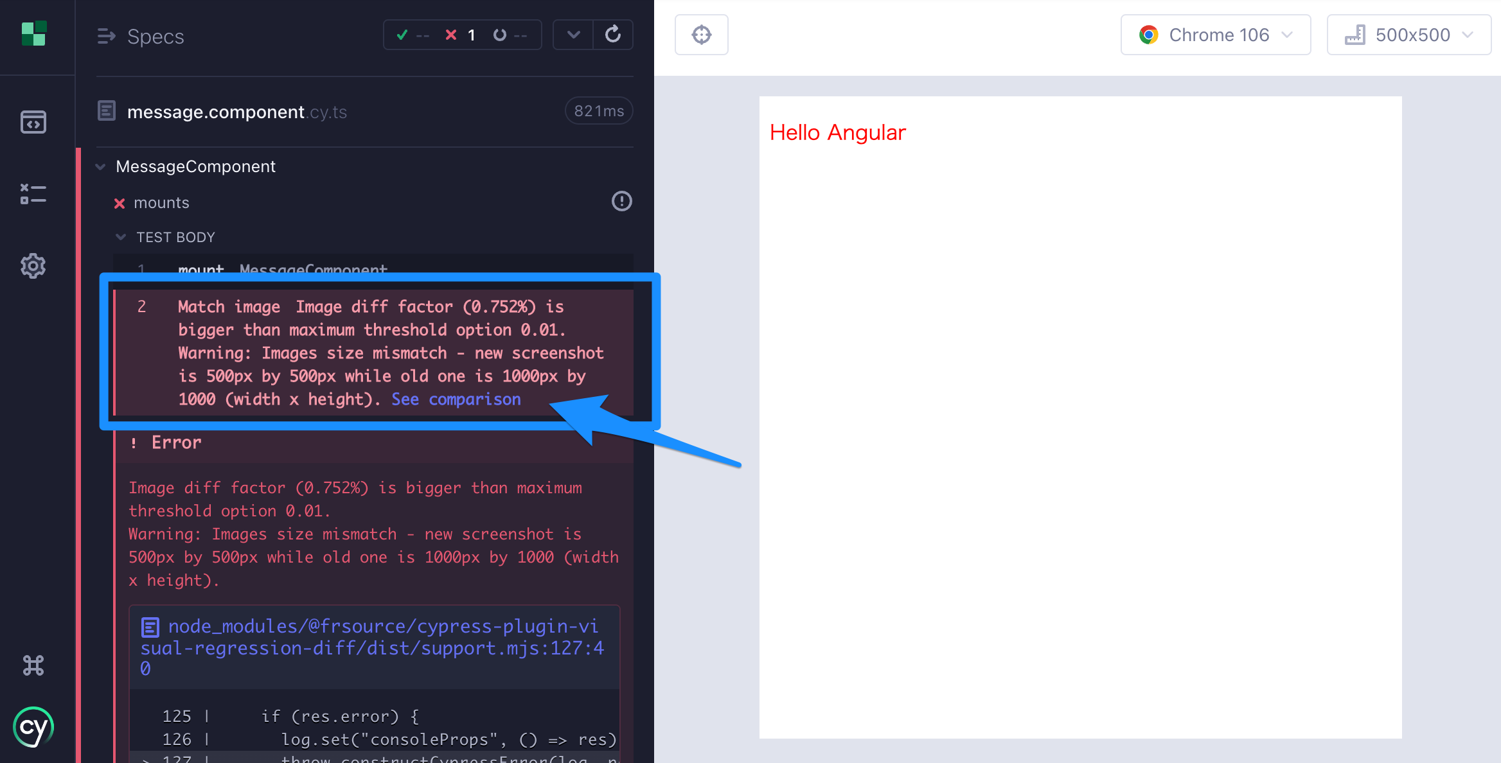Click the Cypress cy logo
This screenshot has height=763, width=1501.
(33, 727)
